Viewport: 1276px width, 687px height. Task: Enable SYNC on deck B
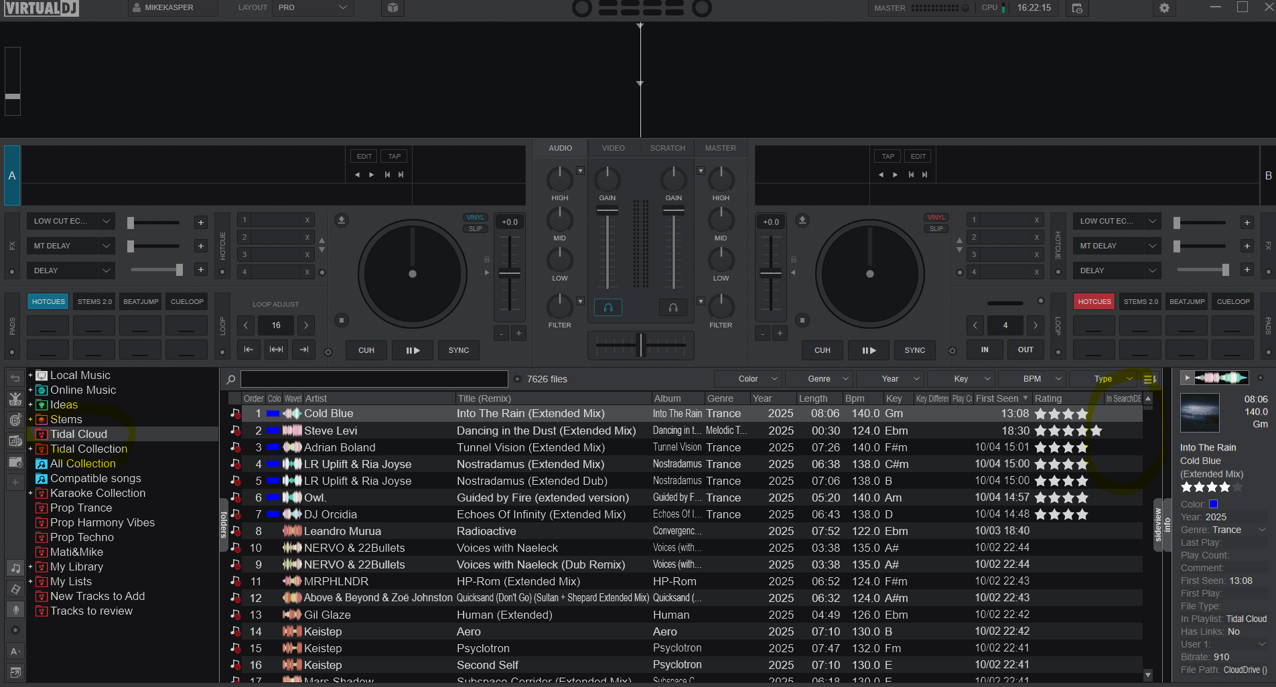pos(914,350)
